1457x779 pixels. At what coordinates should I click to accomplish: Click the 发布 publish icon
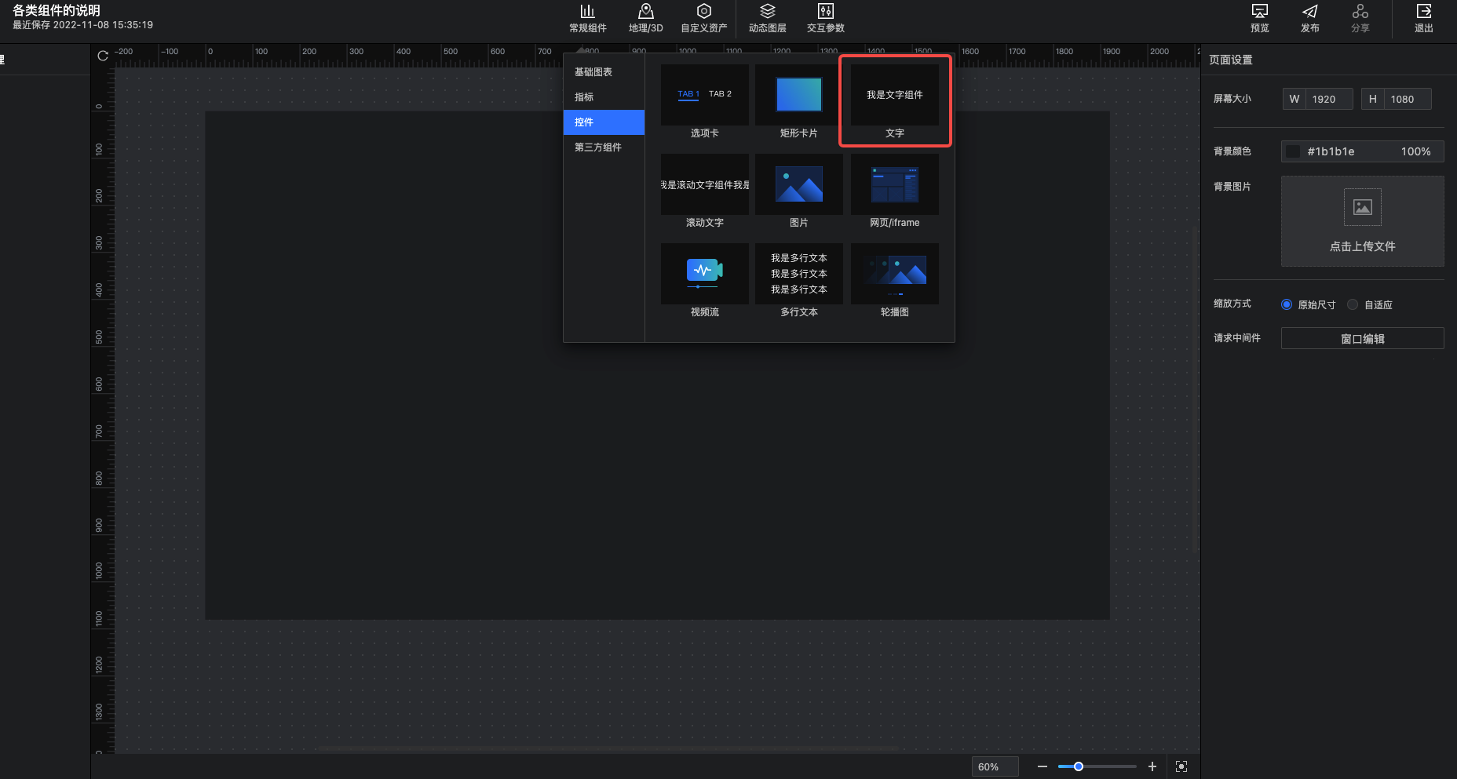(1309, 12)
